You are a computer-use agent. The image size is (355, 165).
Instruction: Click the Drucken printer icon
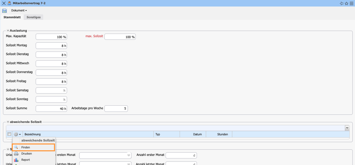tap(16, 154)
